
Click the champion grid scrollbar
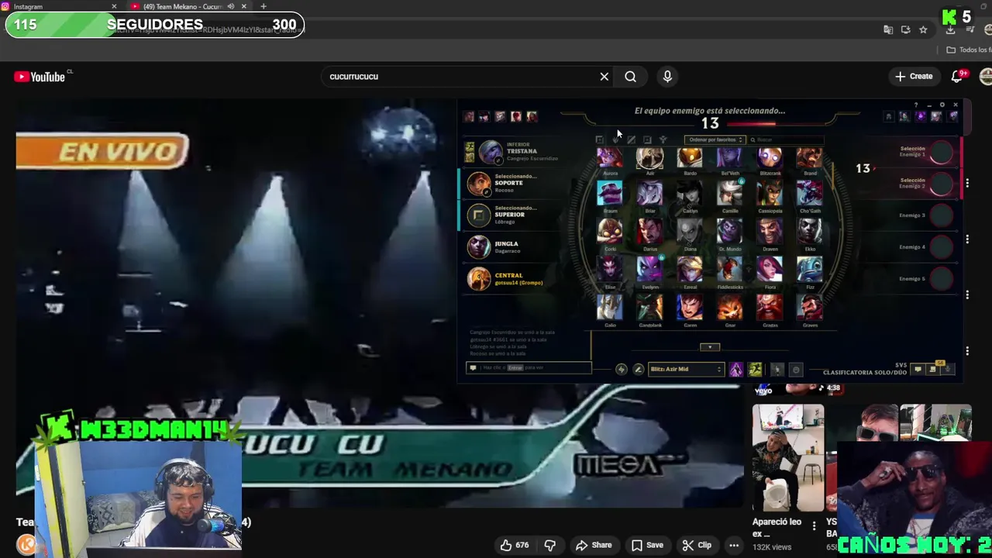(x=833, y=174)
